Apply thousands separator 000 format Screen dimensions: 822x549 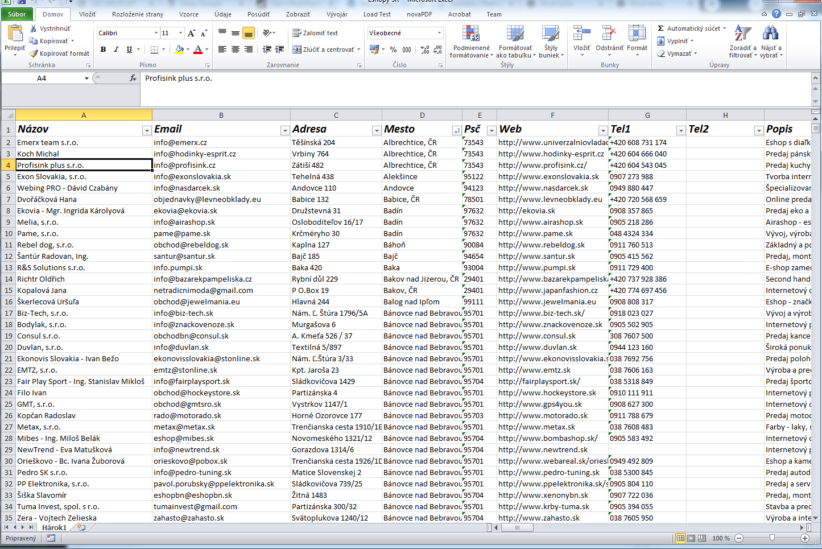(x=407, y=49)
